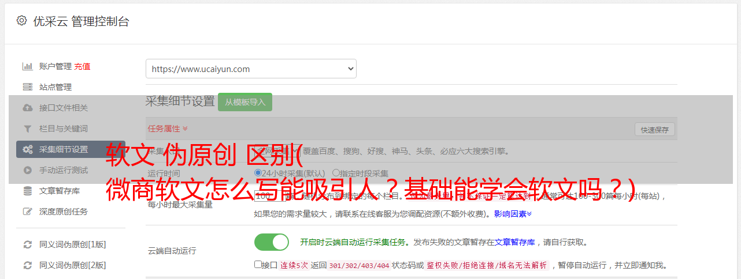This screenshot has width=741, height=279.
Task: Toggle the 云端自动运行 switch
Action: tap(272, 242)
